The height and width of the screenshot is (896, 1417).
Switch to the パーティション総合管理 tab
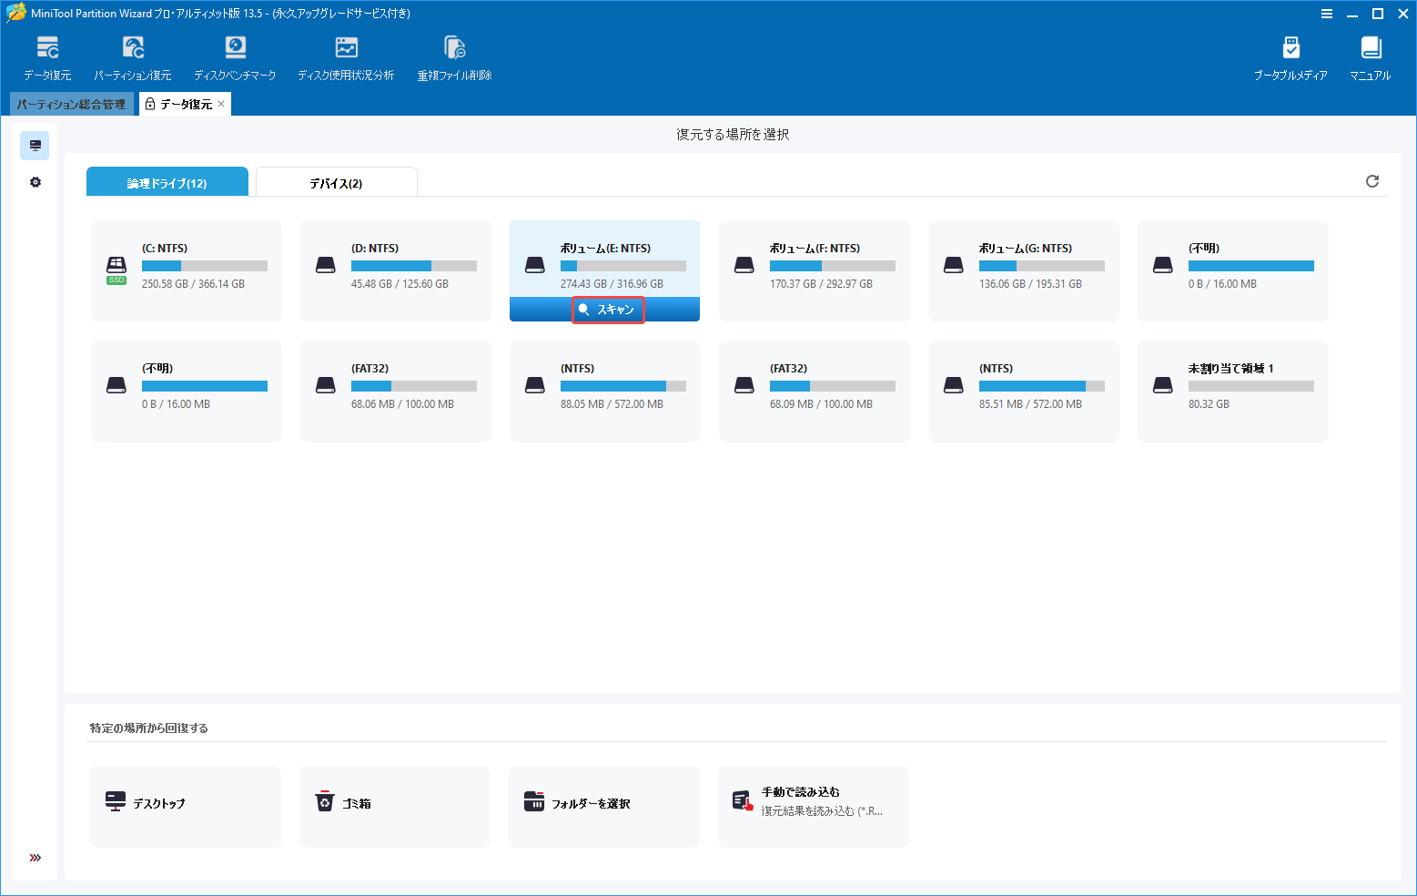[69, 103]
